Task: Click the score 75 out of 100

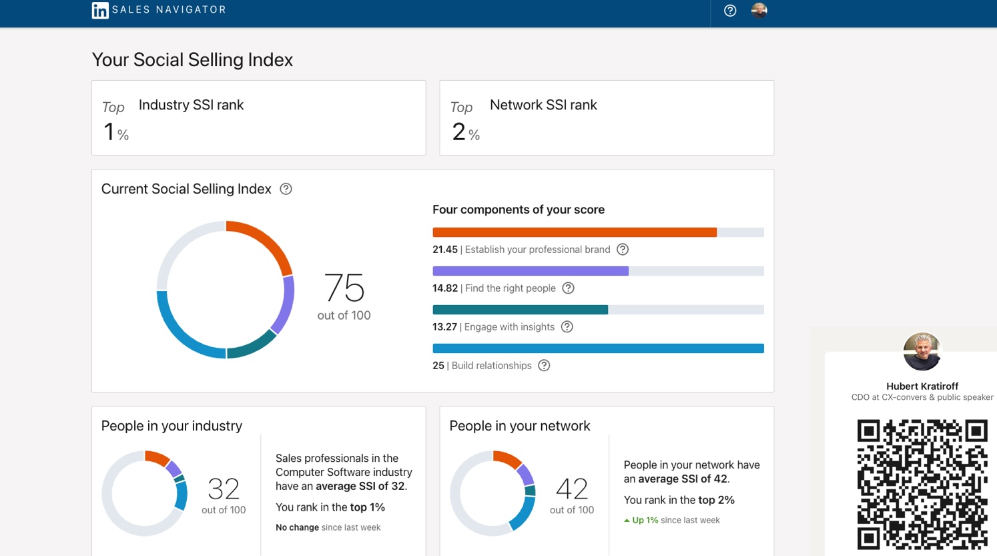Action: (344, 297)
